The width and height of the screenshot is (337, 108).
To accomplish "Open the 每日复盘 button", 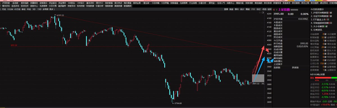I will [x=127, y=3].
